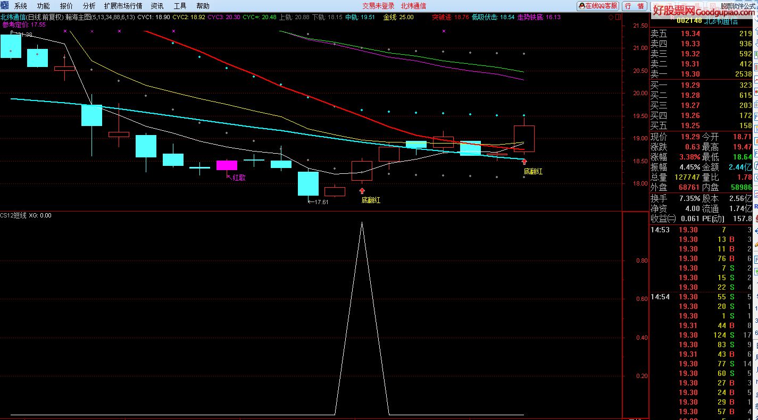Click the 底翻红 arrow near 17.61 low
This screenshot has height=420, width=758.
pos(362,190)
